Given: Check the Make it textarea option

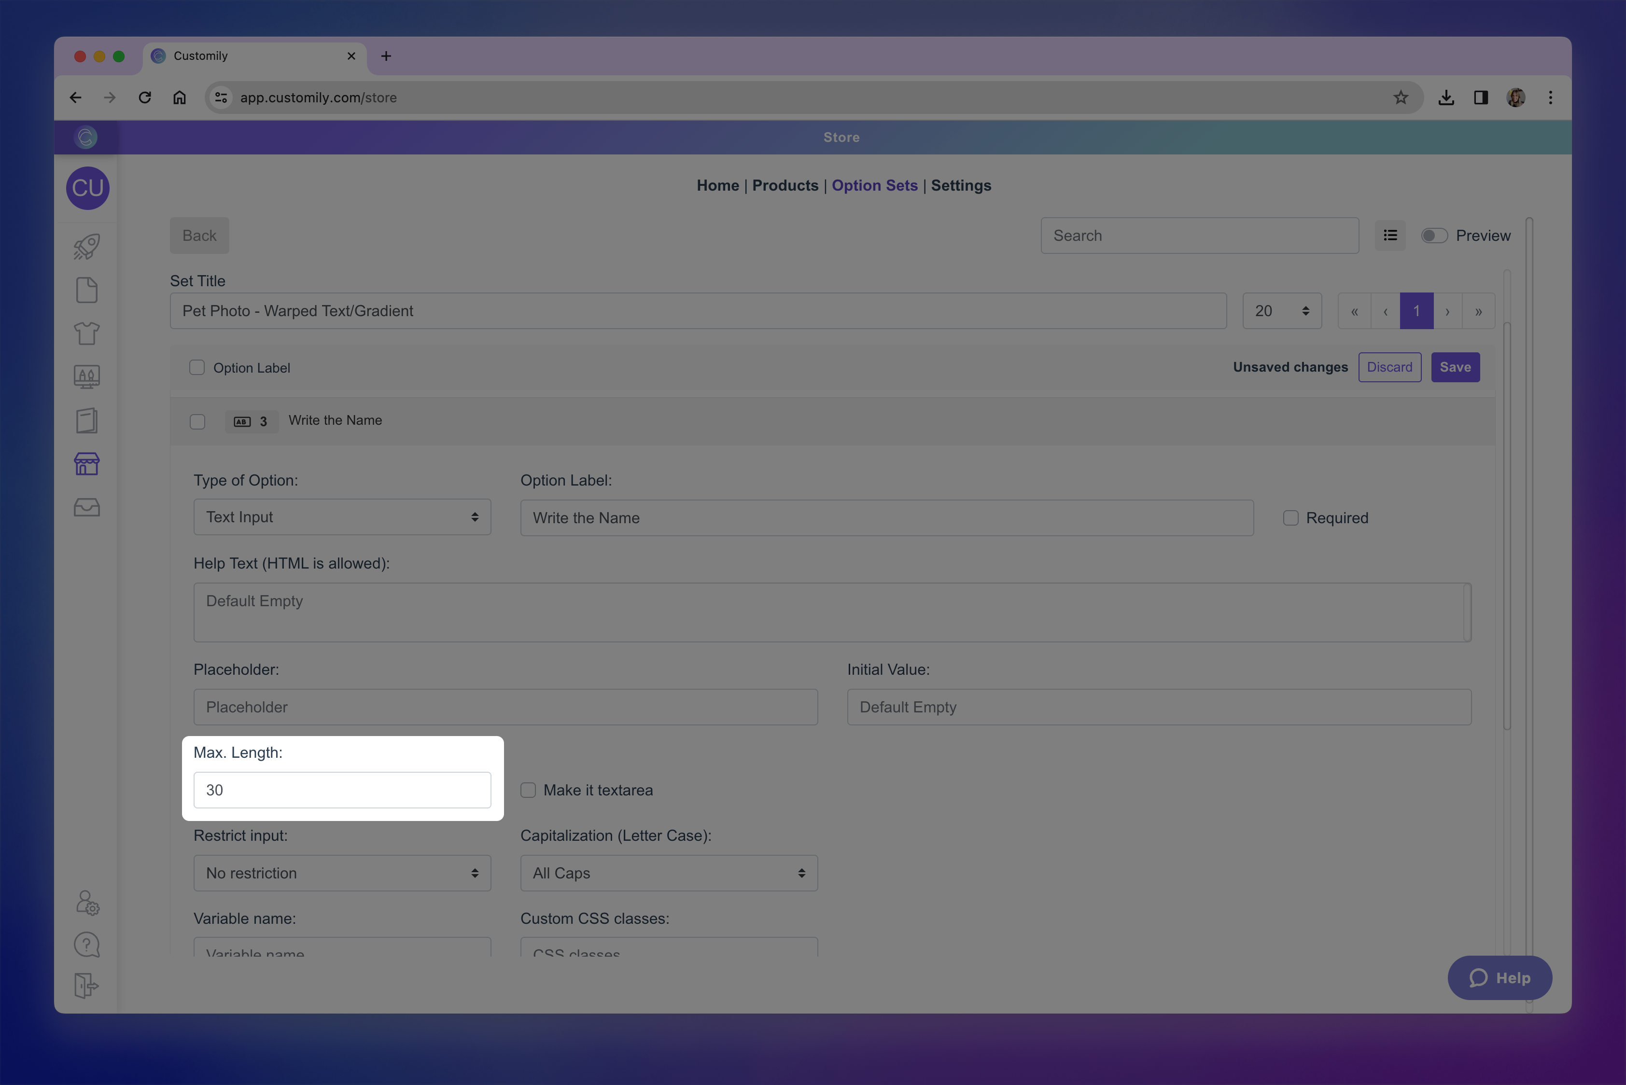Looking at the screenshot, I should pos(528,790).
